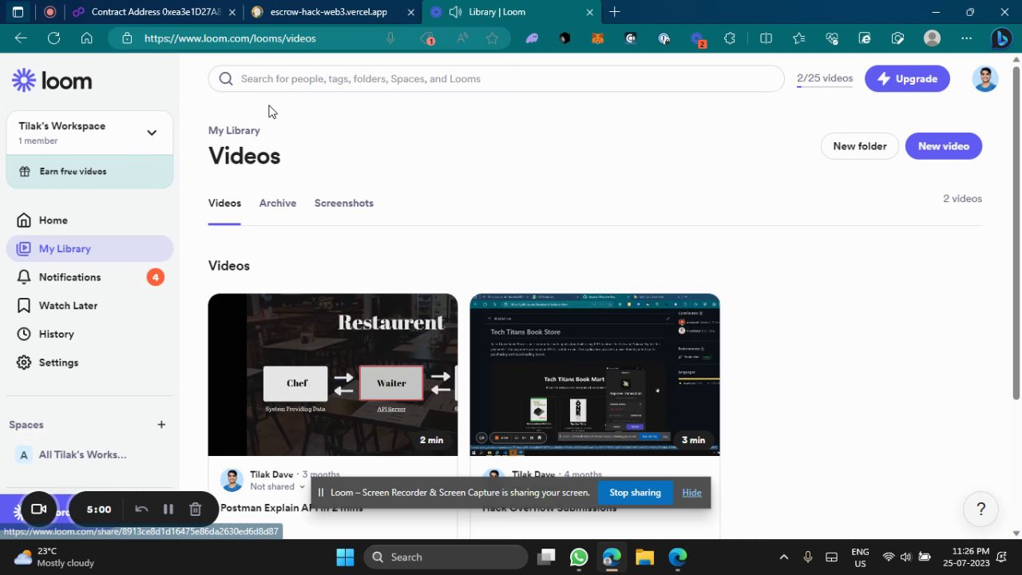Open My Library in the sidebar
The width and height of the screenshot is (1022, 575).
tap(89, 248)
